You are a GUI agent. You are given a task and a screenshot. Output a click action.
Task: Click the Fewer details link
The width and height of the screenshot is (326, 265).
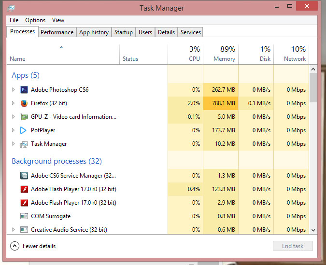pyautogui.click(x=39, y=246)
